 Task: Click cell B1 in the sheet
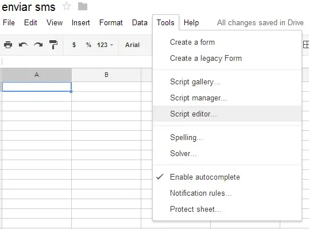106,87
